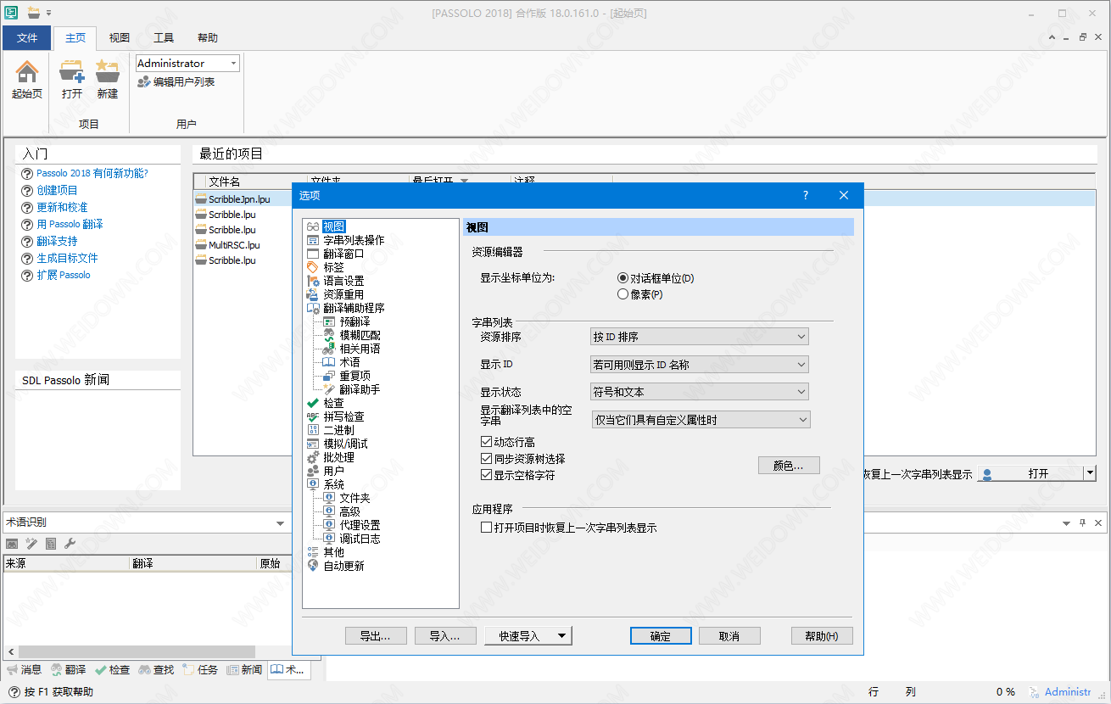Screen dimensions: 1111x704
Task: Switch to the 帮助 ribbon tab
Action: 207,38
